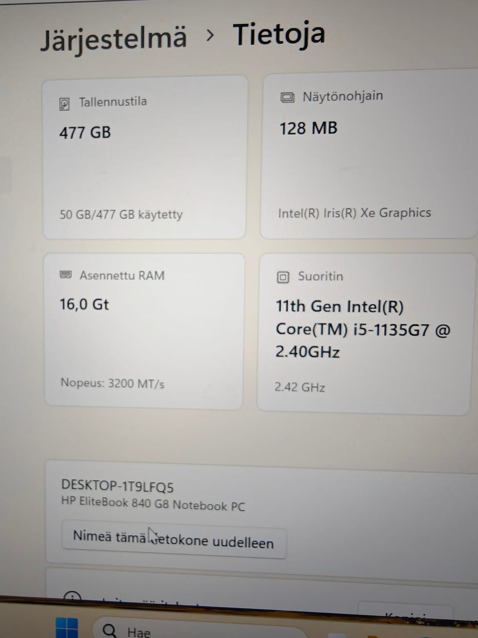Select the 50 GB/477 GB käytetty text
This screenshot has height=638, width=478.
click(x=121, y=214)
